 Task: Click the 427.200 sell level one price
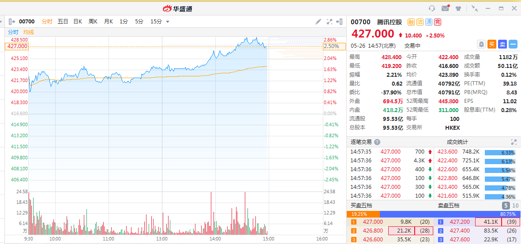459,222
